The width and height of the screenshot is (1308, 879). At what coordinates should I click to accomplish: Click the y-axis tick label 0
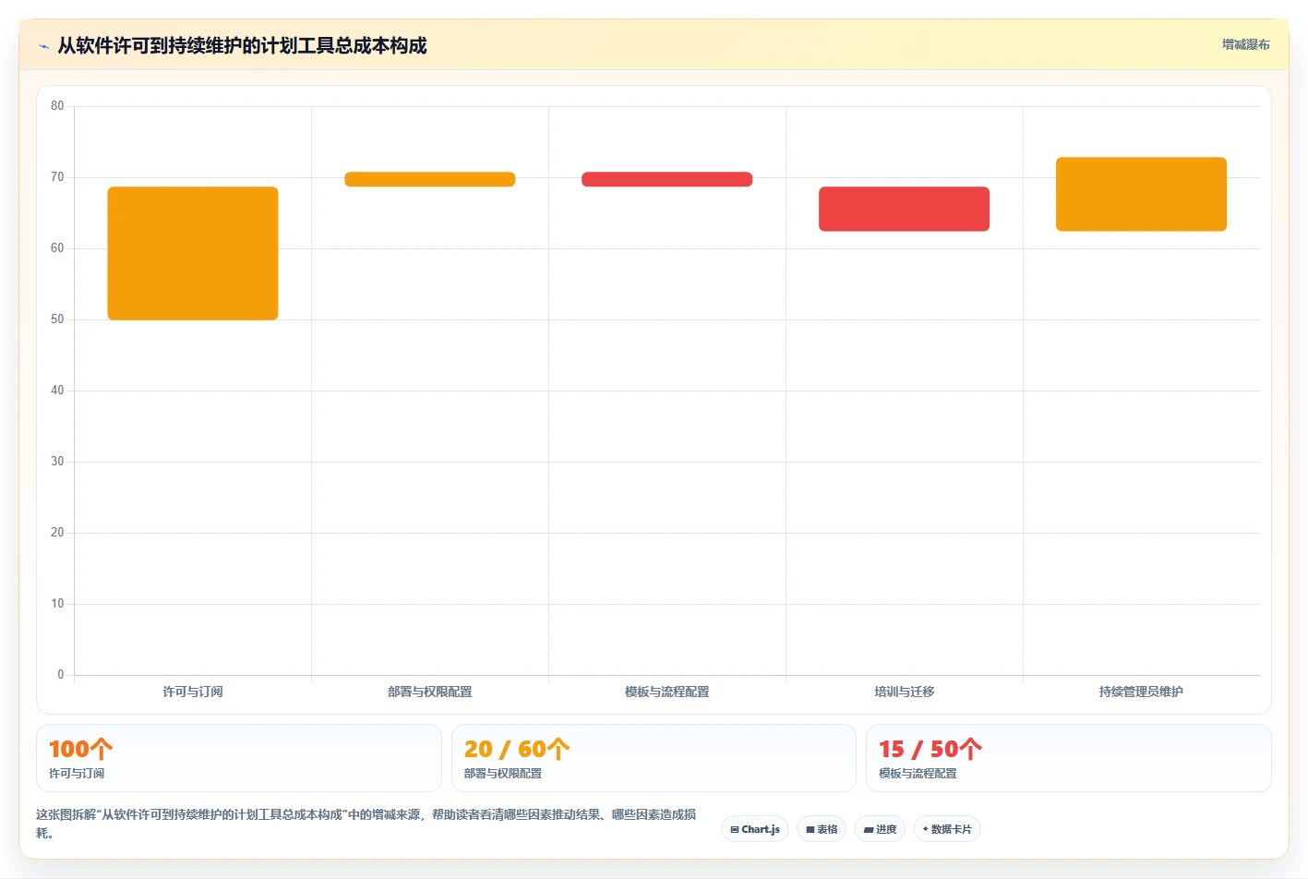(x=61, y=675)
